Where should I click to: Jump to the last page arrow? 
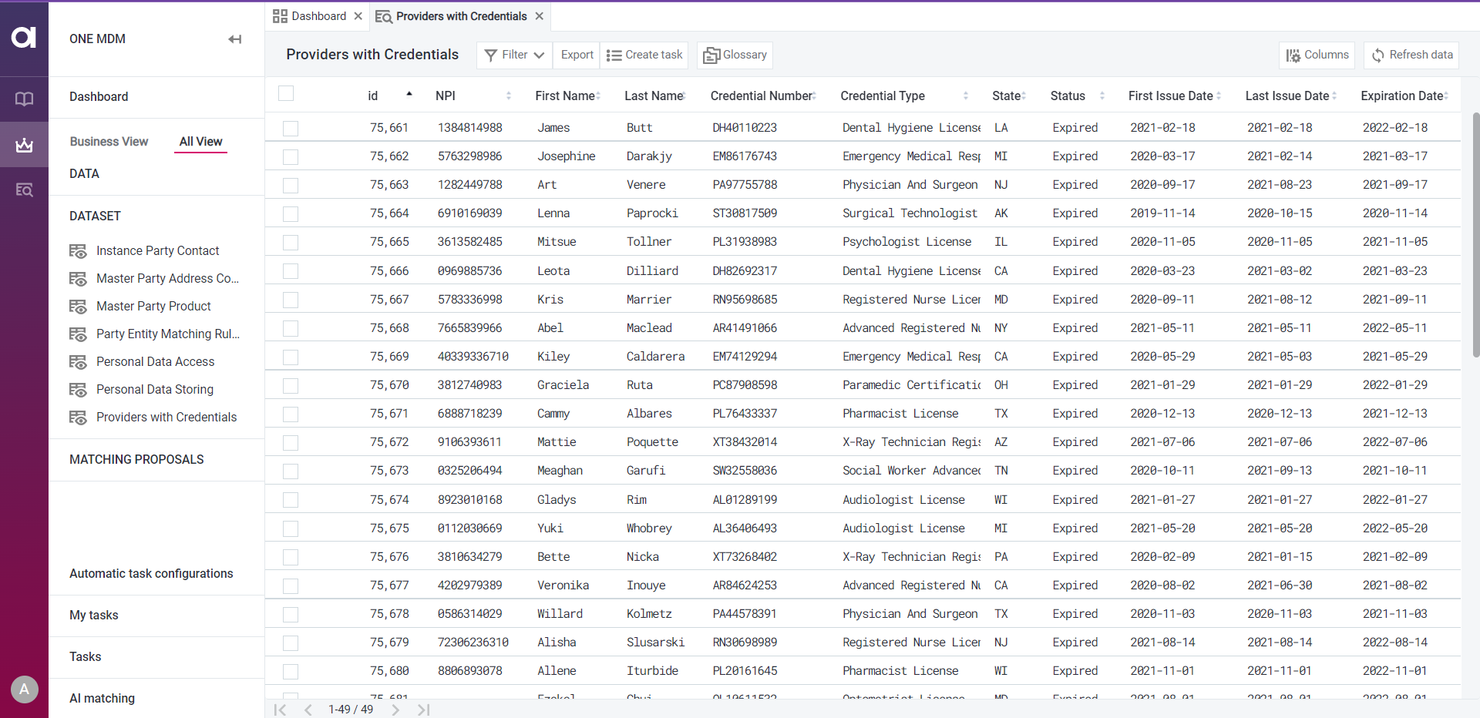tap(423, 710)
